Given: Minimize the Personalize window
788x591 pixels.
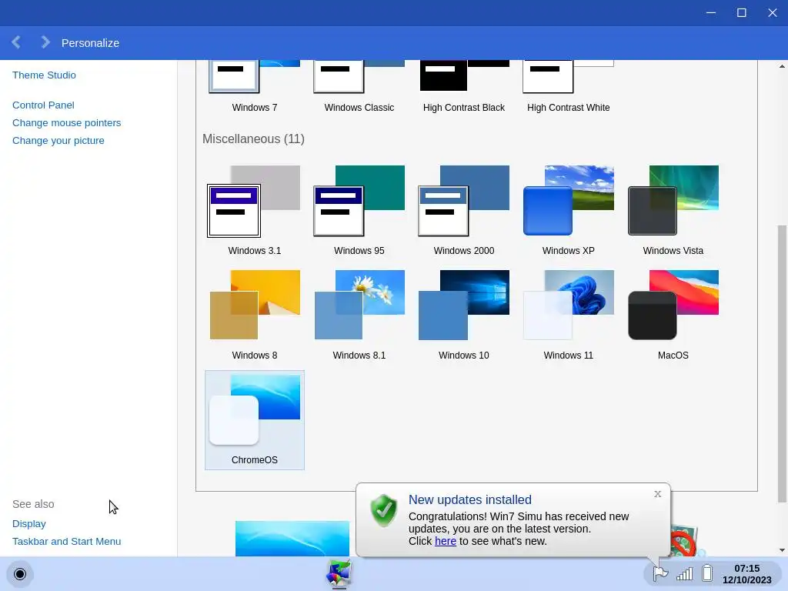Looking at the screenshot, I should point(710,12).
